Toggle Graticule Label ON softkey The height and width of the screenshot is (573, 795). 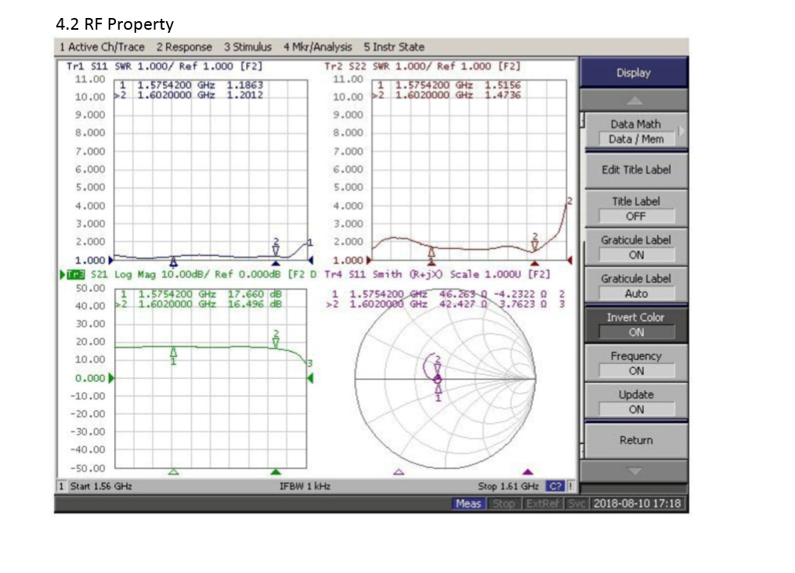[636, 247]
